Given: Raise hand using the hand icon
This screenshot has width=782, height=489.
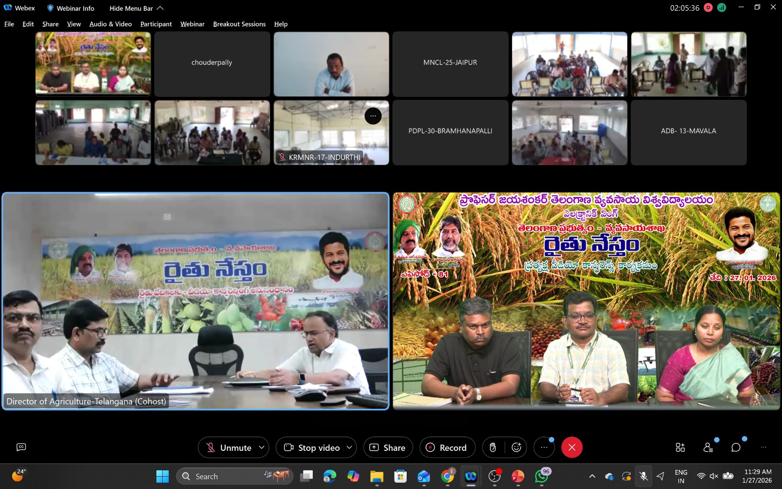Looking at the screenshot, I should [493, 447].
